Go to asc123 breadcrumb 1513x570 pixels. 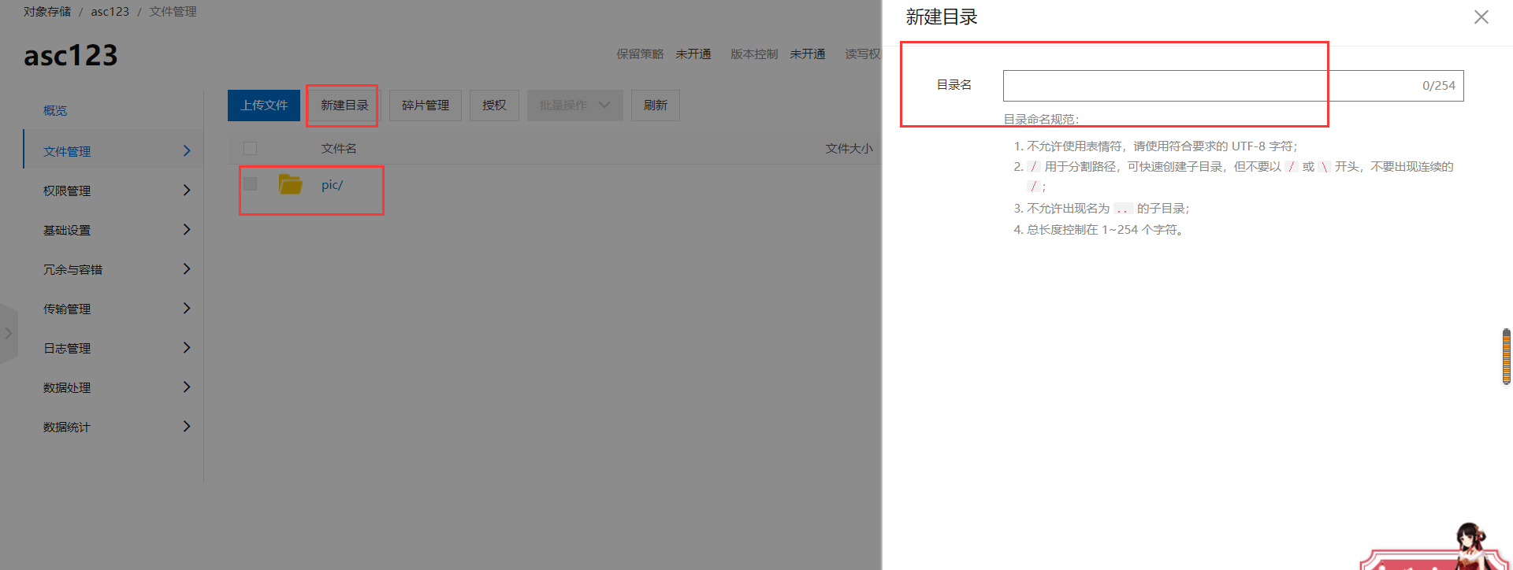point(110,12)
